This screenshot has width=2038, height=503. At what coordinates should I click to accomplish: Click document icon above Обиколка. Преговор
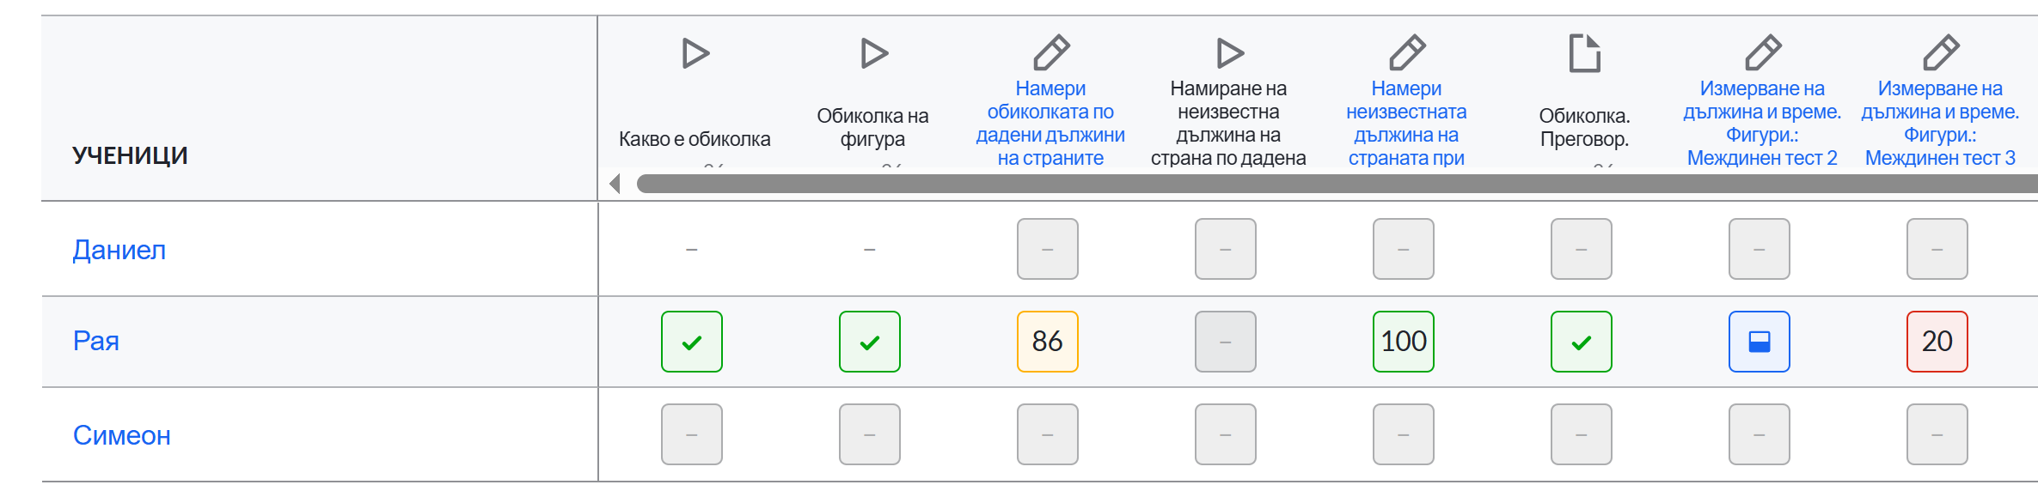[x=1584, y=53]
